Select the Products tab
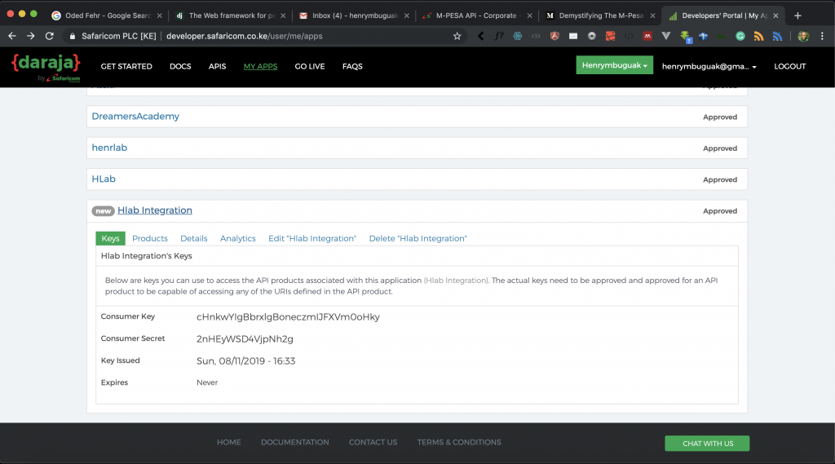The image size is (835, 464). (150, 238)
